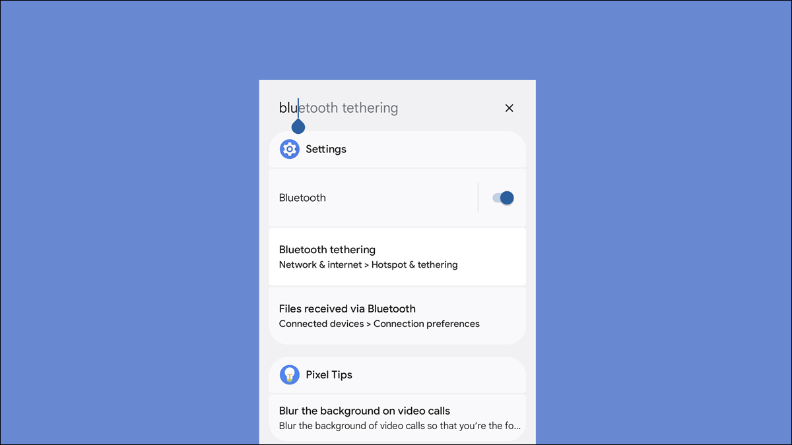Open the Bluetooth tethering search result

[327, 250]
